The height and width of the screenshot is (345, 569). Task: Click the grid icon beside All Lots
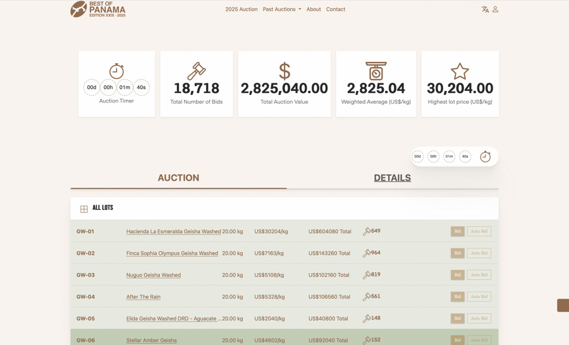coord(84,209)
